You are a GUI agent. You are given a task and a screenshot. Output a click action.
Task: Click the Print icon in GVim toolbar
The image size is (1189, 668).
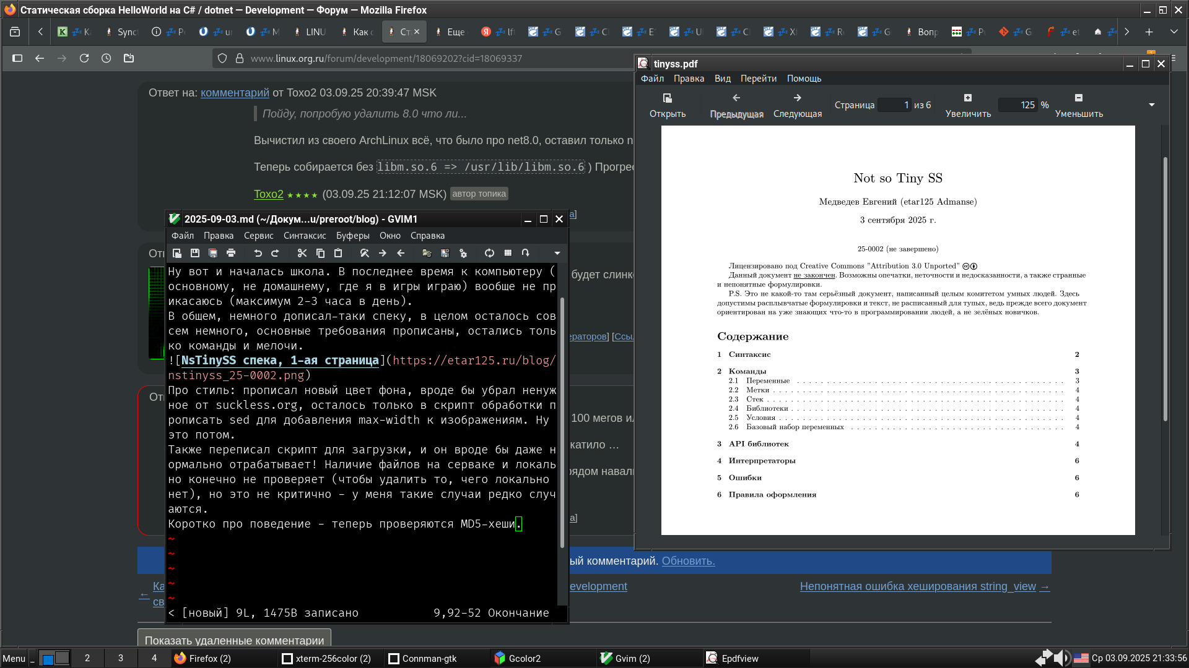(x=231, y=253)
